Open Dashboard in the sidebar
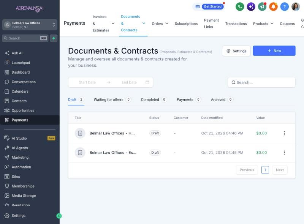The image size is (304, 224). pyautogui.click(x=21, y=72)
